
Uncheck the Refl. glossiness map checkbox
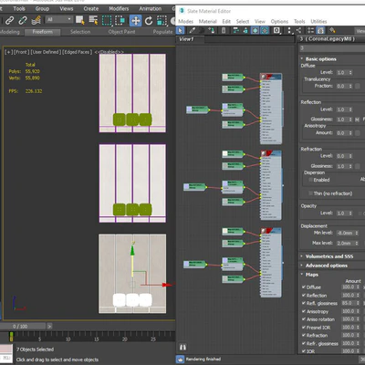[x=304, y=303]
